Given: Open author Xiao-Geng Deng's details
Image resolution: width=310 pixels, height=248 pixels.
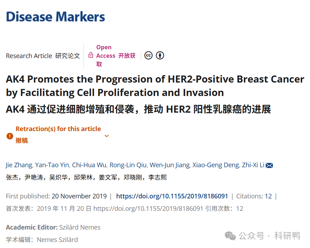Looking at the screenshot, I should pyautogui.click(x=216, y=165).
